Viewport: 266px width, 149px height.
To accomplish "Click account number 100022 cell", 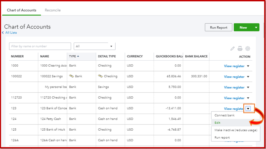I will coord(16,76).
